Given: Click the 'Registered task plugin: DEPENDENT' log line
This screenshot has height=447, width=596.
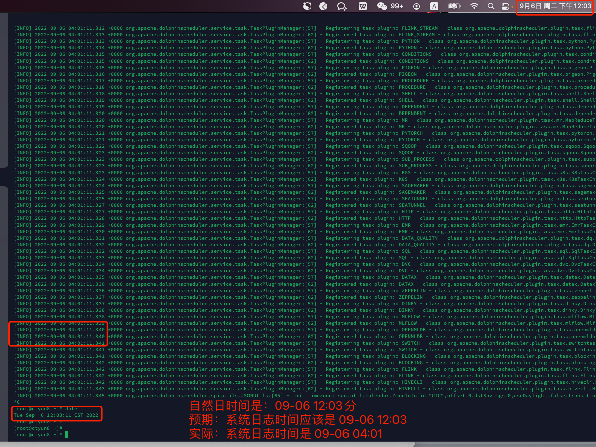Looking at the screenshot, I should [305, 113].
